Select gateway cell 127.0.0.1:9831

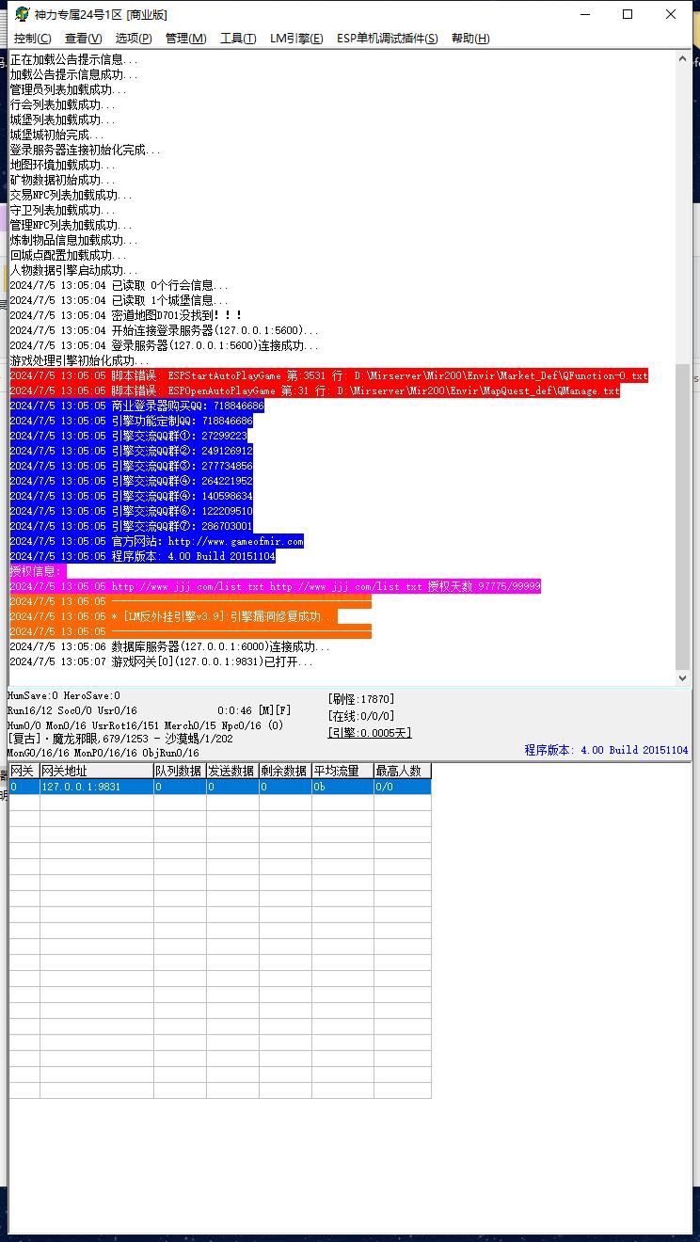tap(96, 787)
